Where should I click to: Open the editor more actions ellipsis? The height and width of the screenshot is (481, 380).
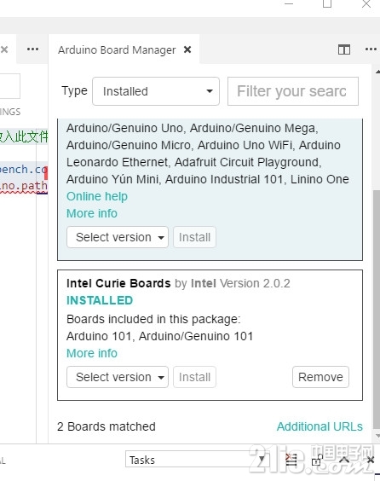pyautogui.click(x=371, y=49)
